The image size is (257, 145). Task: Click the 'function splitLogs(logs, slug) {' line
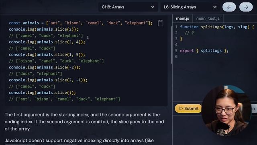point(217,27)
